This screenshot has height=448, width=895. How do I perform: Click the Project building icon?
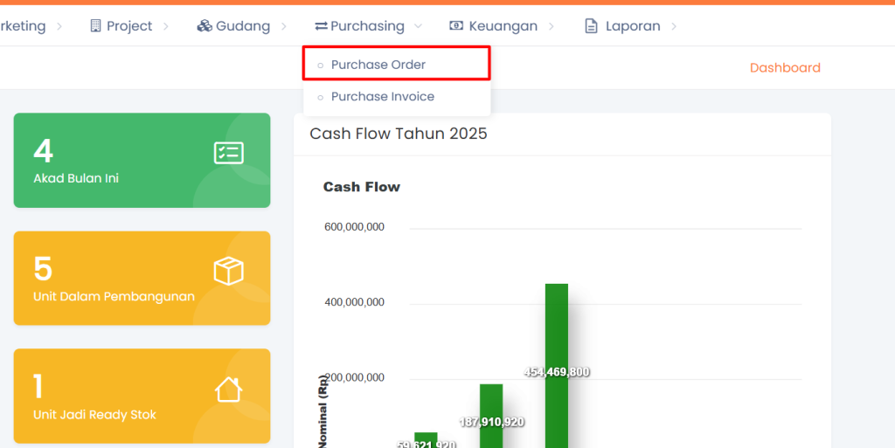click(96, 26)
